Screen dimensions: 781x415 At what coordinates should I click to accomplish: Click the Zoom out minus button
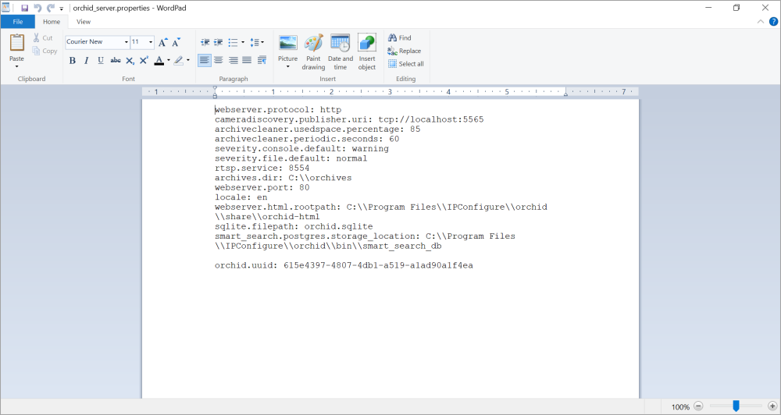698,406
